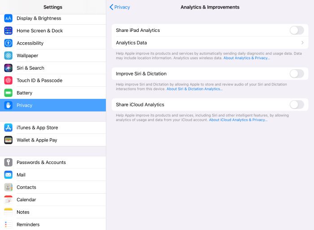Open the Calendar settings label
314x230 pixels.
[x=26, y=199]
